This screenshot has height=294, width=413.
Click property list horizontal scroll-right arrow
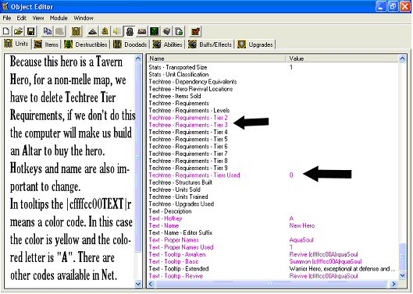coord(393,284)
